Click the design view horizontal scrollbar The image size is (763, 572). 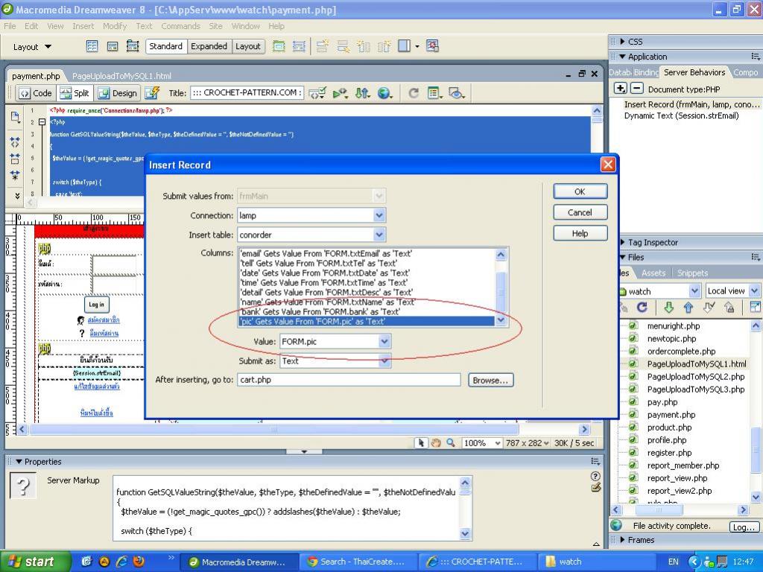(303, 430)
